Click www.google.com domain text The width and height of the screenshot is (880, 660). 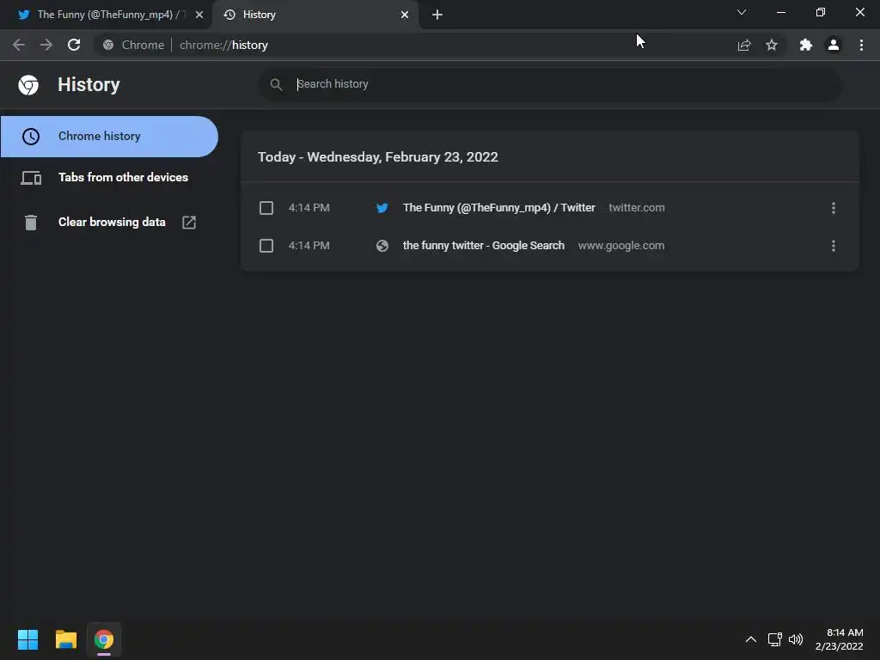621,246
